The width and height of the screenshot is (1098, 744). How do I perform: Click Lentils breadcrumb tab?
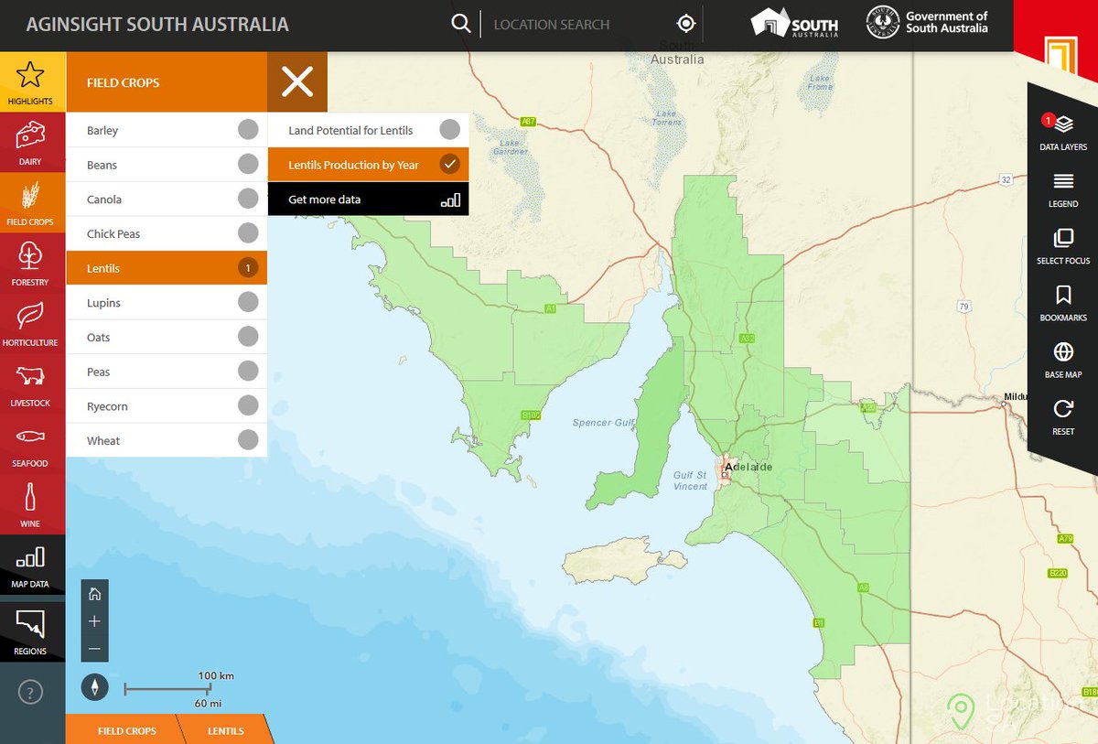click(225, 730)
